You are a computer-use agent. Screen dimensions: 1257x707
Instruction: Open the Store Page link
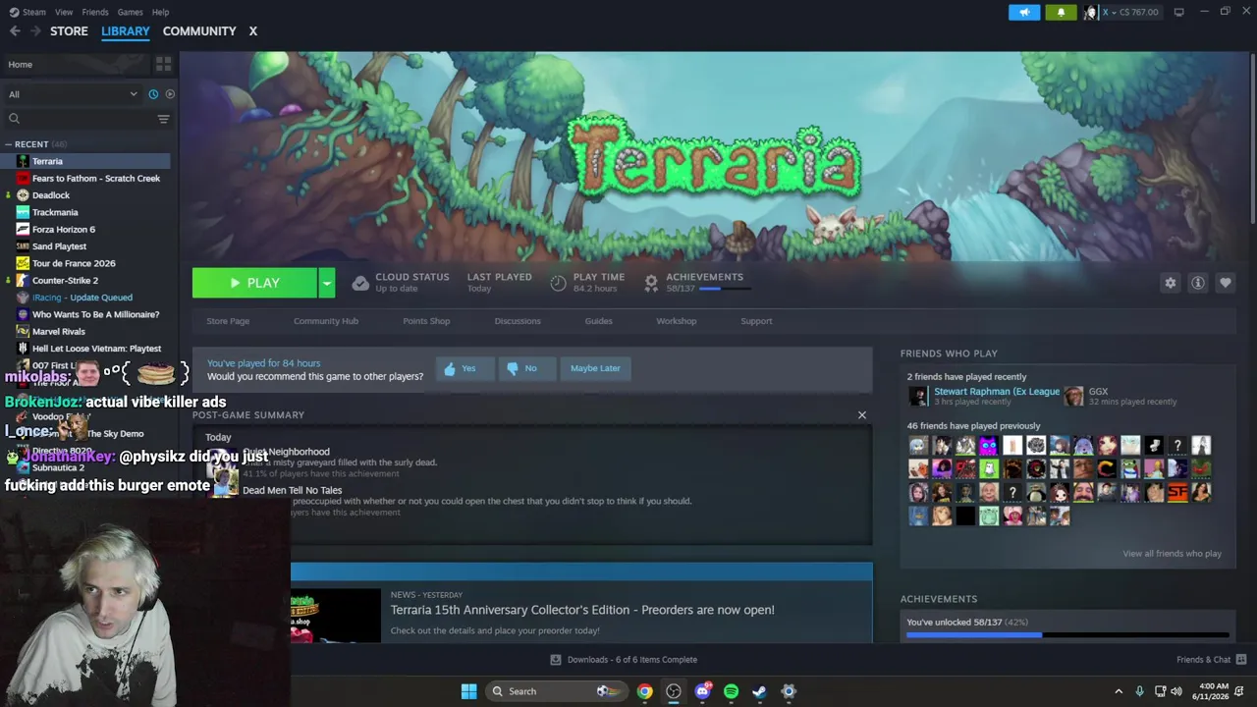pos(228,321)
